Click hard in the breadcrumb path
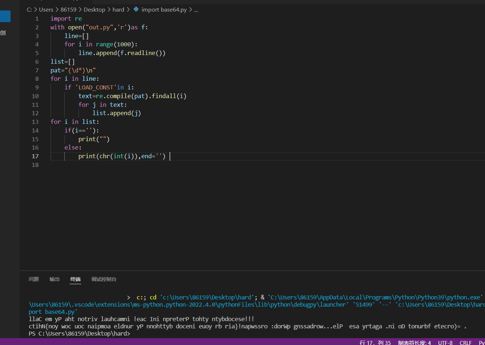 coord(118,9)
